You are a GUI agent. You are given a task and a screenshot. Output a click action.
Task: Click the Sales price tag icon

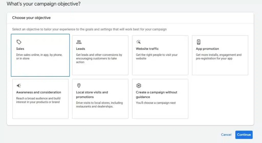tap(19, 42)
